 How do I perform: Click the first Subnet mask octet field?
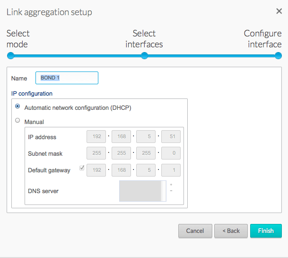(x=96, y=153)
